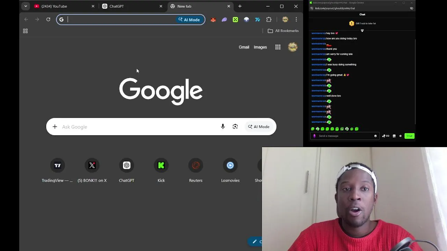Screen dimensions: 447x251
Task: Click the Kick chat URL address
Action: (x=335, y=8)
